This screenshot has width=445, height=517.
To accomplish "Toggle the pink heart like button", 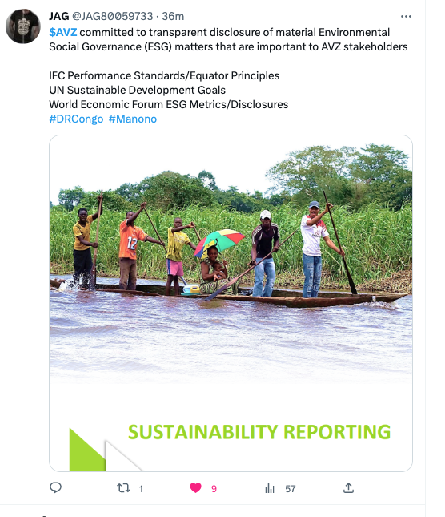I will 195,488.
